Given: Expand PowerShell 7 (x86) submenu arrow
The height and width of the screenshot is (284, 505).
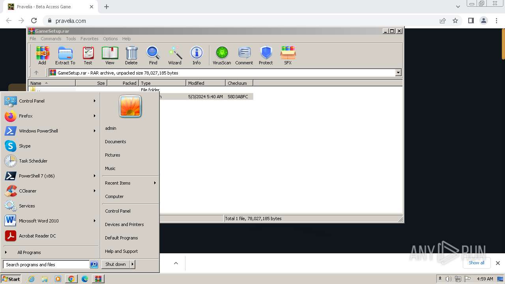Looking at the screenshot, I should (x=95, y=176).
